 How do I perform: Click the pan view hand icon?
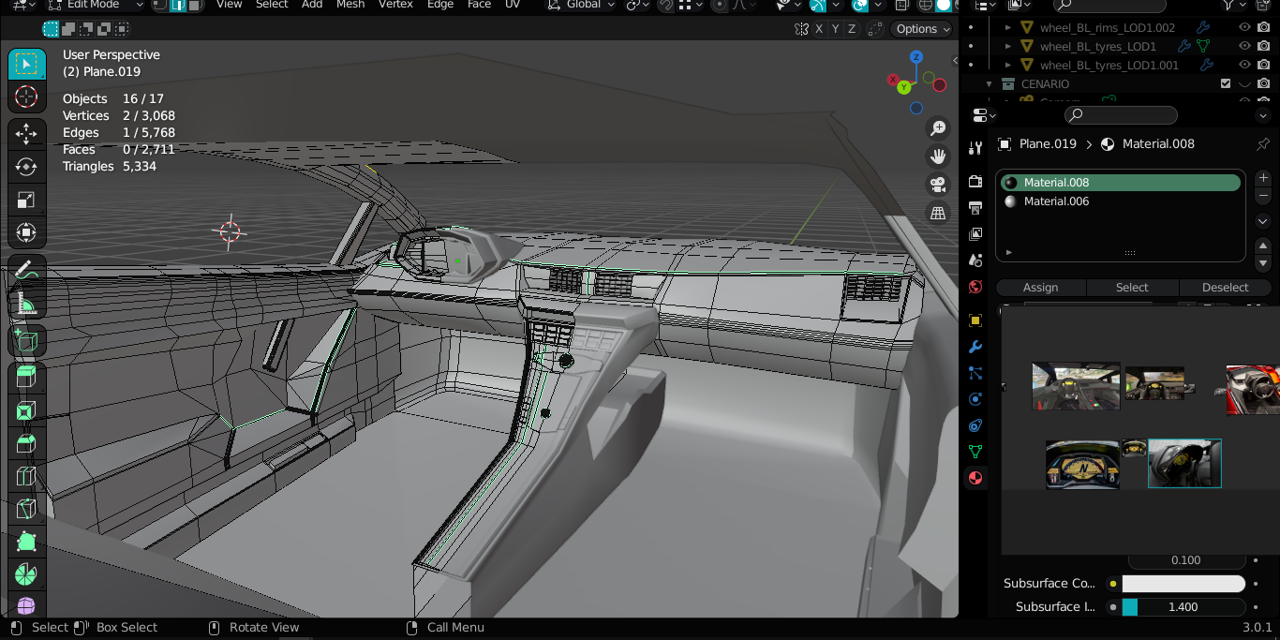point(938,156)
